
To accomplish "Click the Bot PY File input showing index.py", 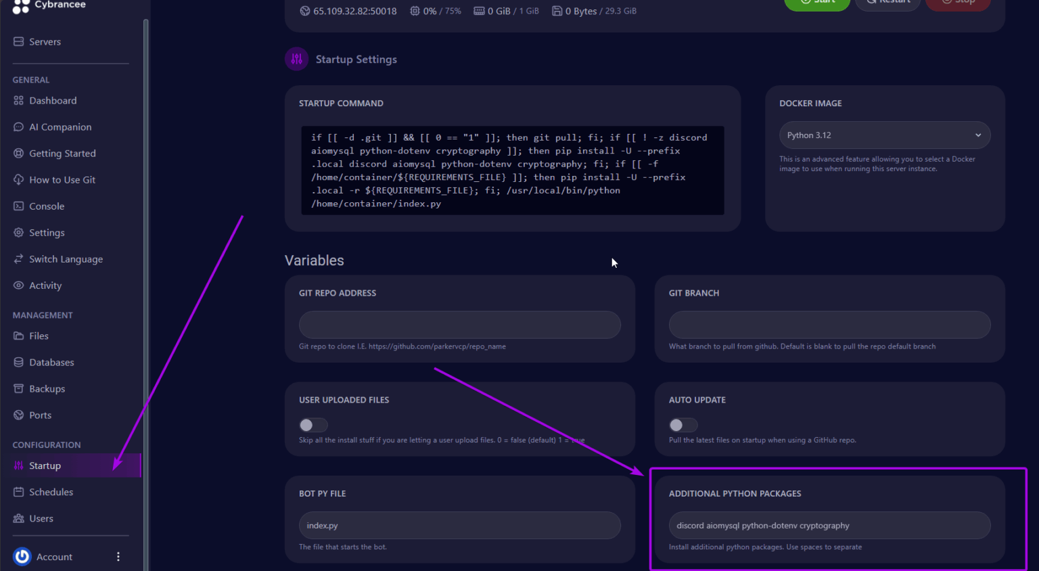I will pos(459,525).
